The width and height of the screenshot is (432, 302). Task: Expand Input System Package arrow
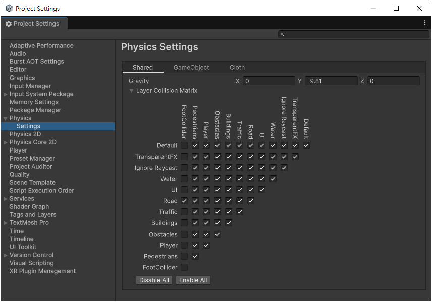[5, 94]
